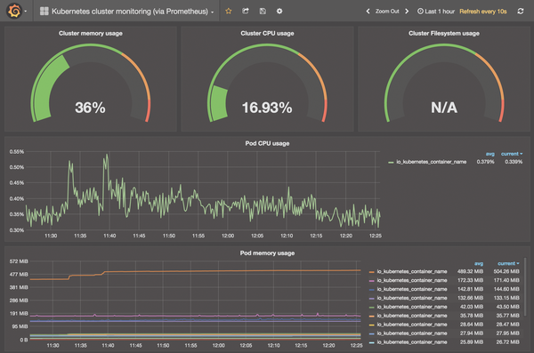Open the Cluster CPU usage panel title menu
This screenshot has height=353, width=534.
pyautogui.click(x=267, y=34)
